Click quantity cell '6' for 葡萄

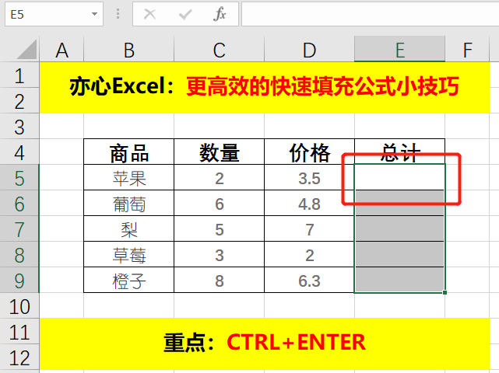[220, 204]
